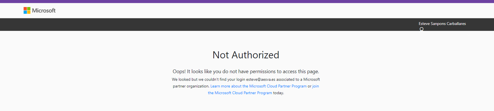Click the 'We looked but we couldn't find' sentence
Screen dimensions: 494x111
click(x=199, y=79)
